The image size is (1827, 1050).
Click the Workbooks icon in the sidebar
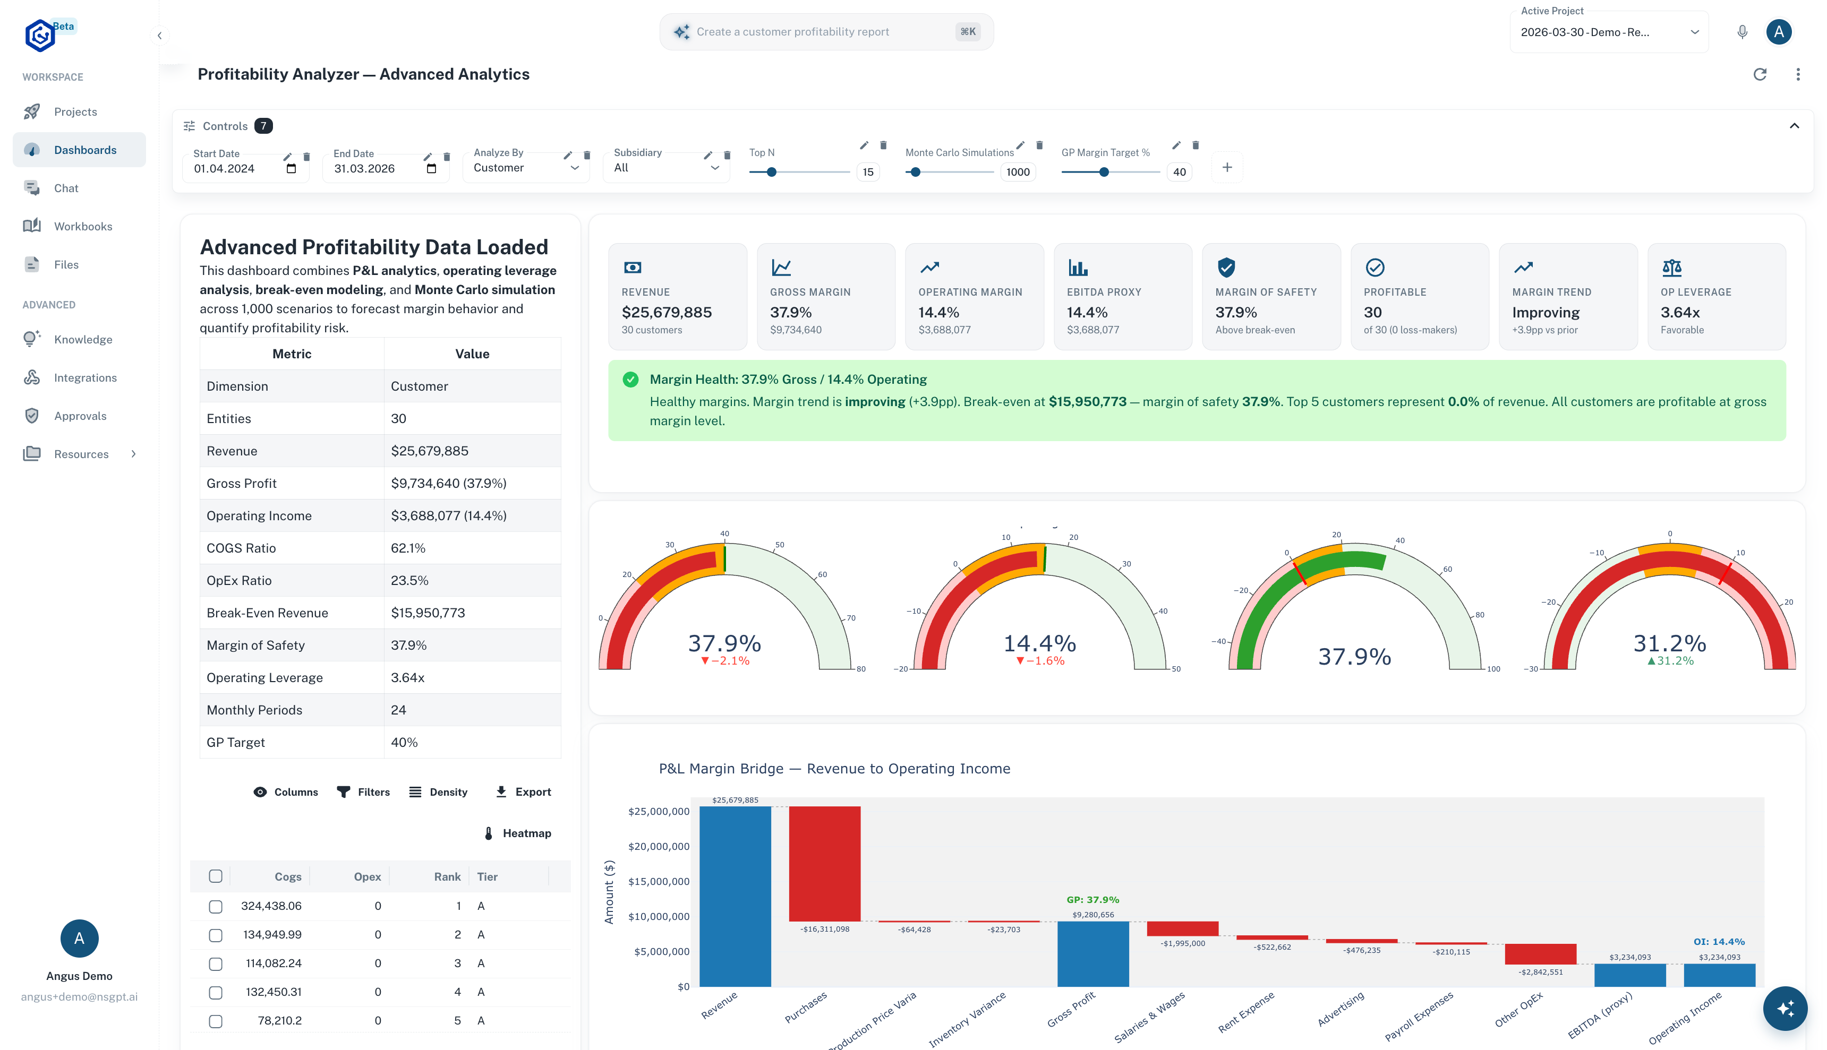(33, 226)
